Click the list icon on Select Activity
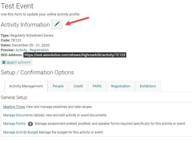 pyautogui.click(x=4, y=63)
